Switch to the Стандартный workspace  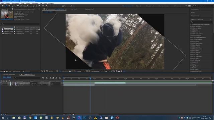pyautogui.click(x=150, y=6)
